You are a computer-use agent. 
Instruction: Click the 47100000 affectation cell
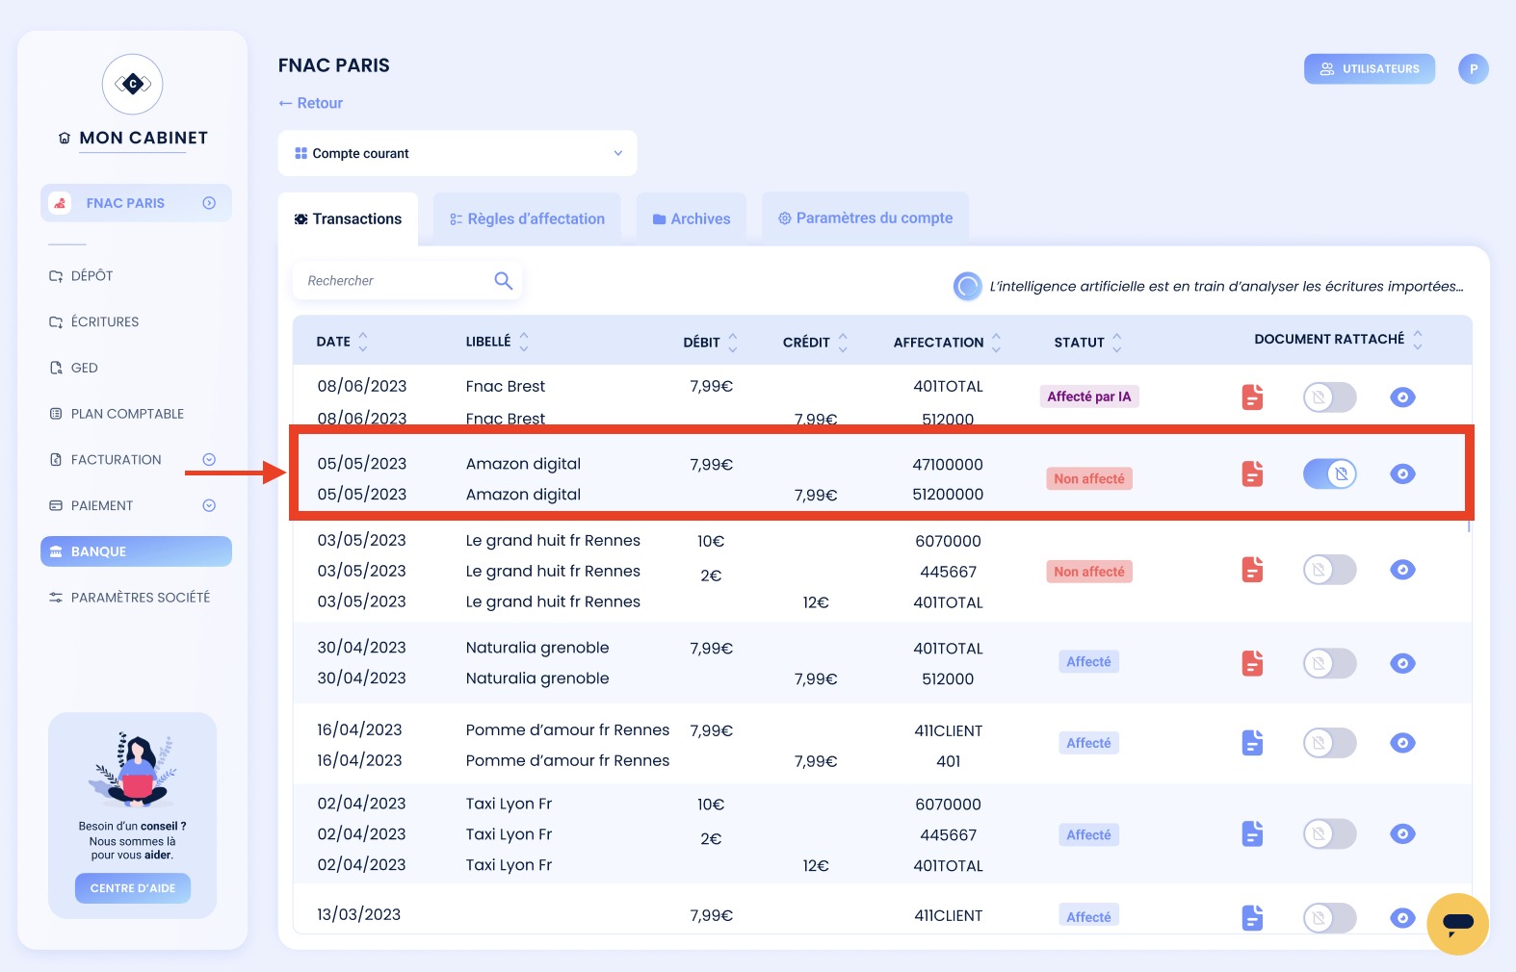point(948,465)
